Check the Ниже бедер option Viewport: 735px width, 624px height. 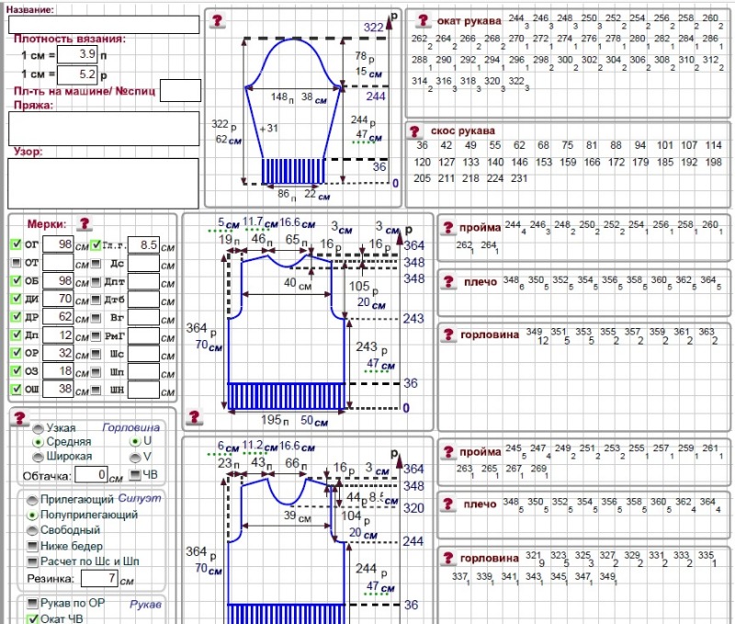(33, 546)
